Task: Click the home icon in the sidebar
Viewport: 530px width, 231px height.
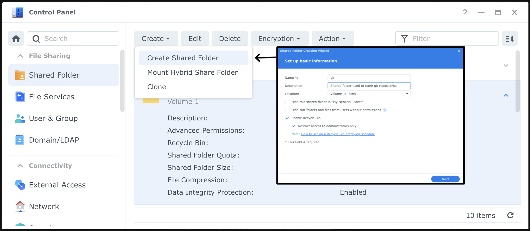Action: (x=16, y=39)
